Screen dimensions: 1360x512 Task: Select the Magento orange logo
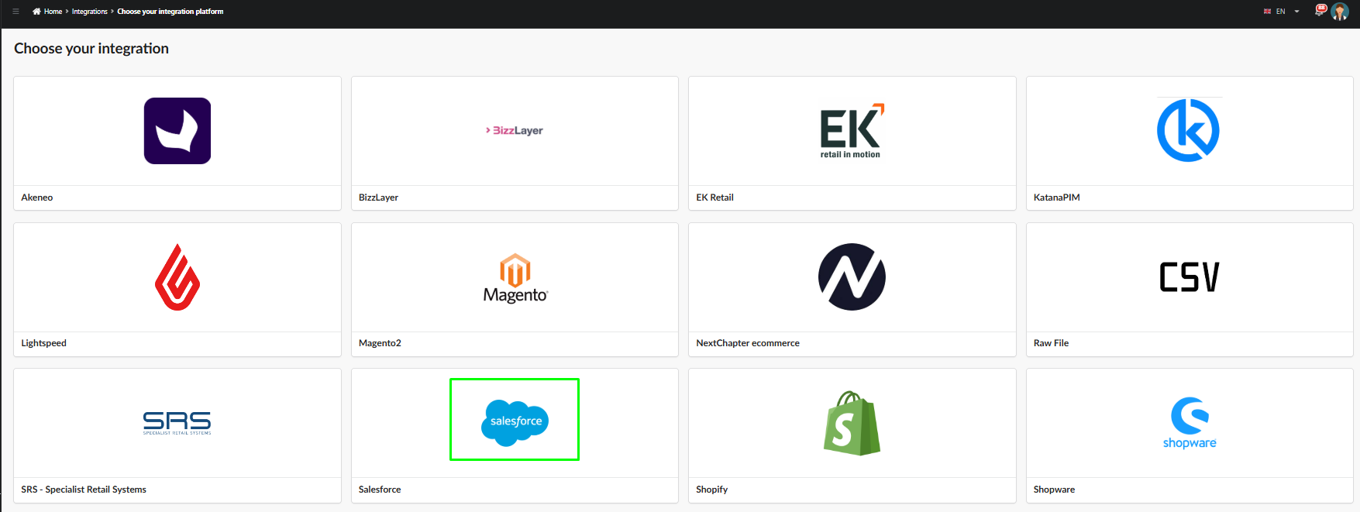click(515, 278)
